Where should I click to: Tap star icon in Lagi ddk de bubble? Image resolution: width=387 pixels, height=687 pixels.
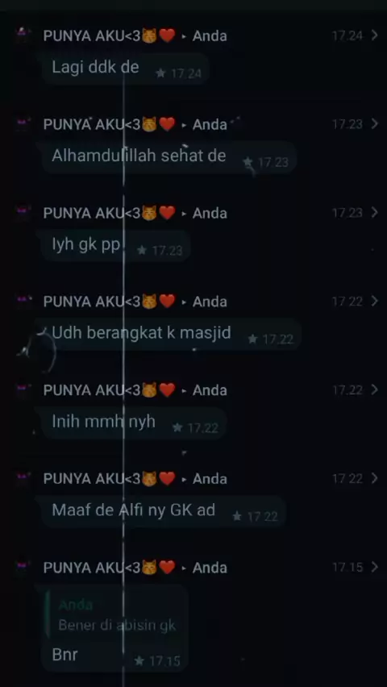coord(161,73)
